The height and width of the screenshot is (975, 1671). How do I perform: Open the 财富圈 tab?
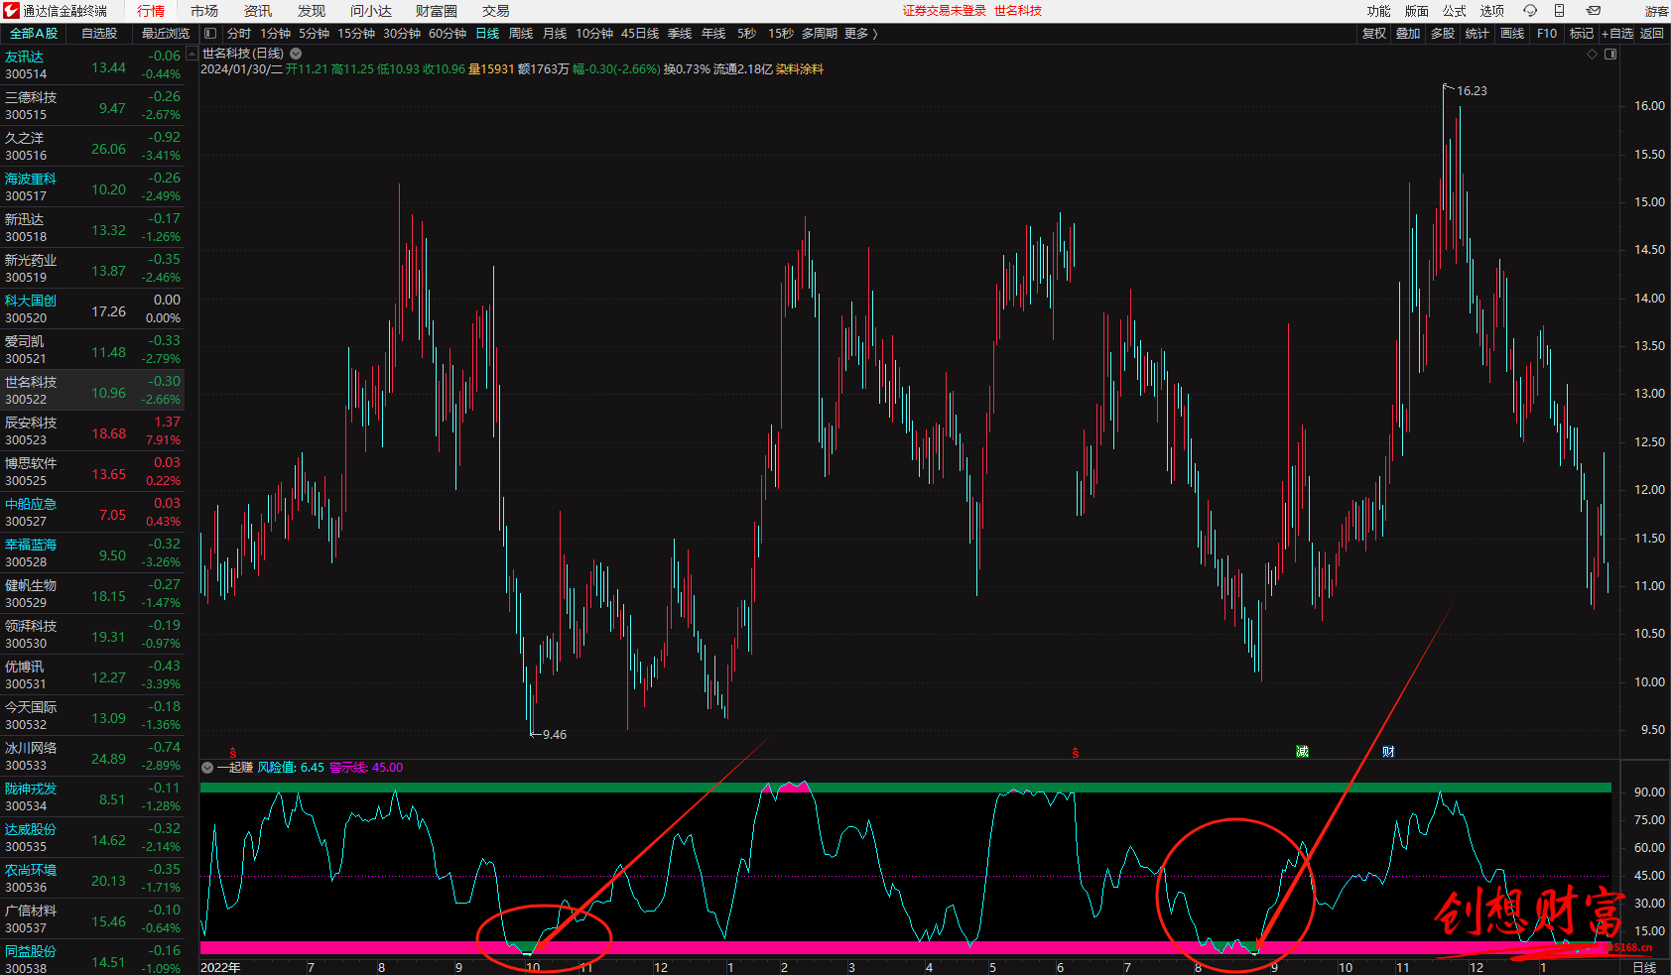click(437, 11)
